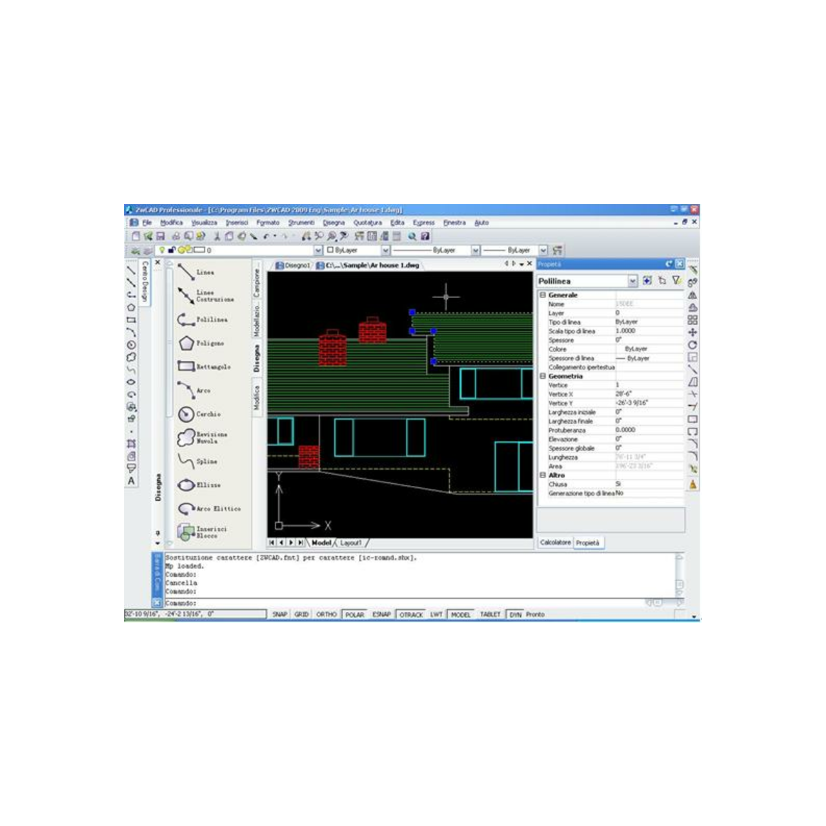Open the Quotatura menu
Image resolution: width=826 pixels, height=826 pixels.
point(368,223)
